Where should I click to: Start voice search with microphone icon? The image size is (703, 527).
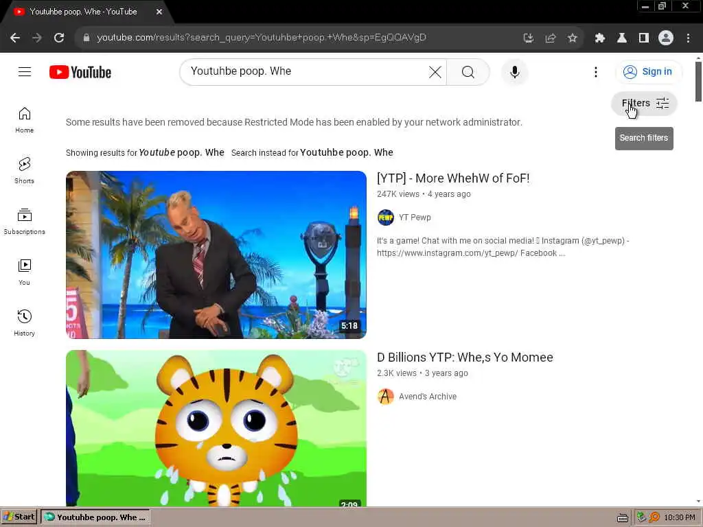[515, 71]
